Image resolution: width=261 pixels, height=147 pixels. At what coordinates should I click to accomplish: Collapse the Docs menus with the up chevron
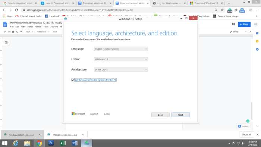pyautogui.click(x=250, y=32)
